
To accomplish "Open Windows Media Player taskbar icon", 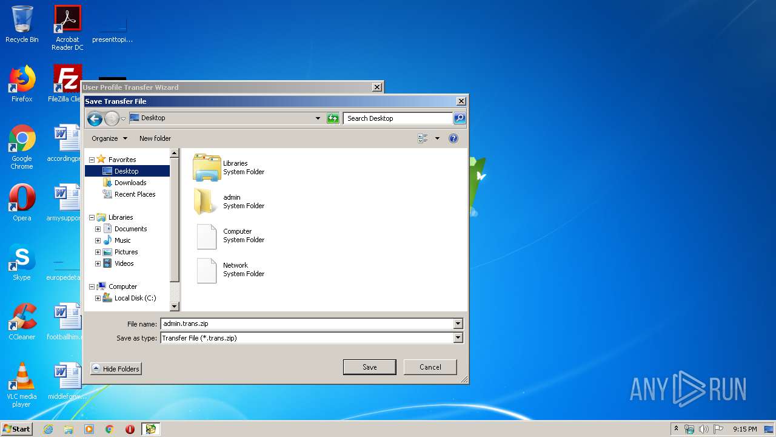I will tap(89, 429).
